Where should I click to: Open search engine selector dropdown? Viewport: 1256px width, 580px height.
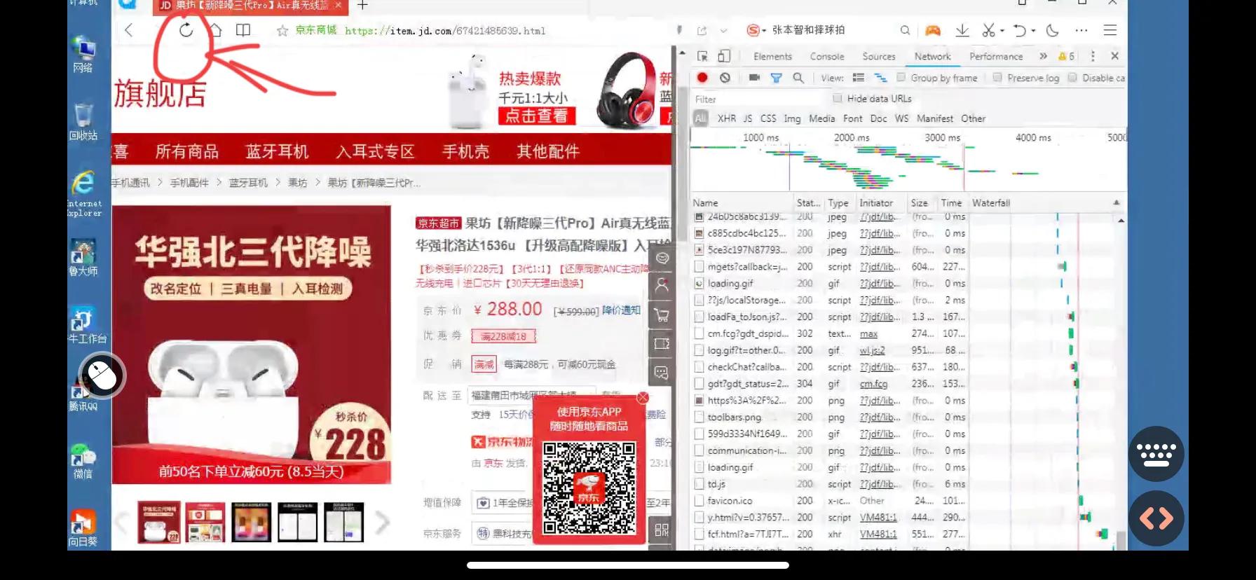tap(756, 30)
